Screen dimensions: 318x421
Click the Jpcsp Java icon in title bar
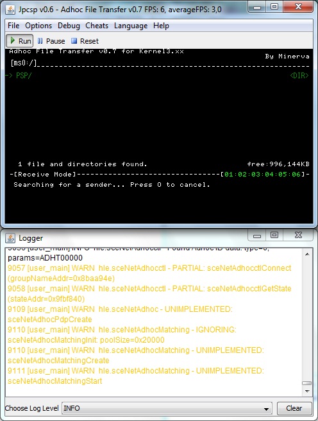(x=10, y=10)
